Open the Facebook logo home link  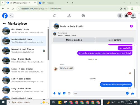point(5,16)
